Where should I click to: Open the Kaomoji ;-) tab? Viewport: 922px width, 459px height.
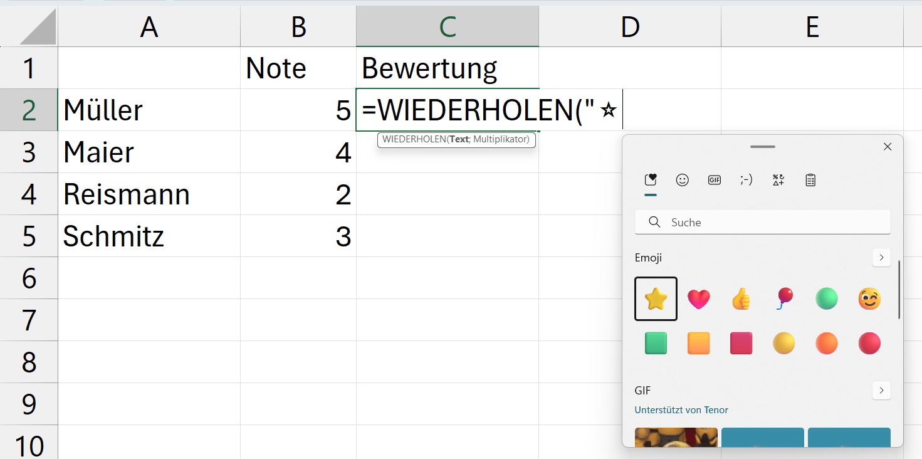tap(746, 180)
